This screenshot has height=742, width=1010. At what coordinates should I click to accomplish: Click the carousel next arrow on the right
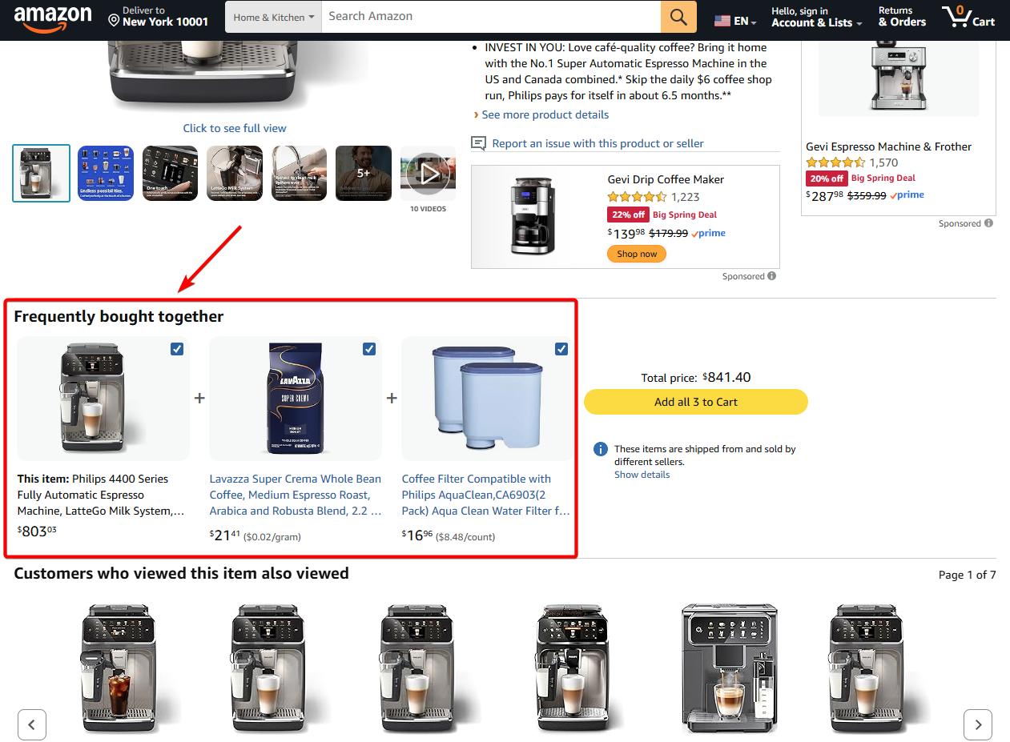(978, 724)
